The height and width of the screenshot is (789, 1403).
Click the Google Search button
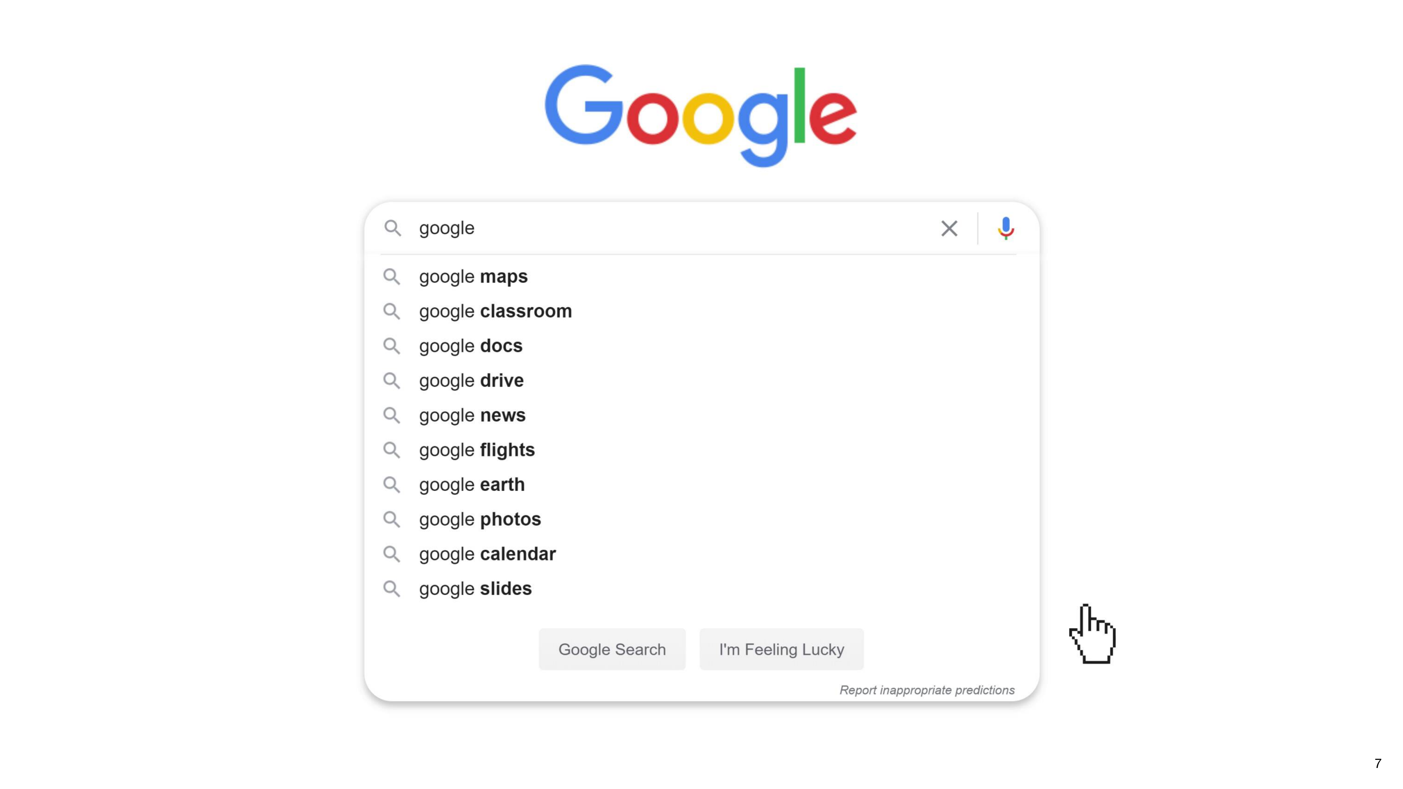612,649
